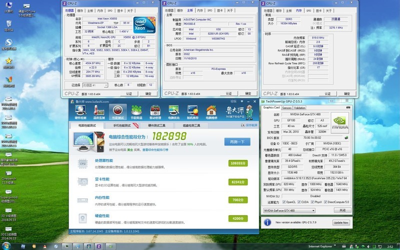Image resolution: width=400 pixels, height=250 pixels.
Task: Open the Validation tab in GPU-Z
Action: [x=299, y=108]
